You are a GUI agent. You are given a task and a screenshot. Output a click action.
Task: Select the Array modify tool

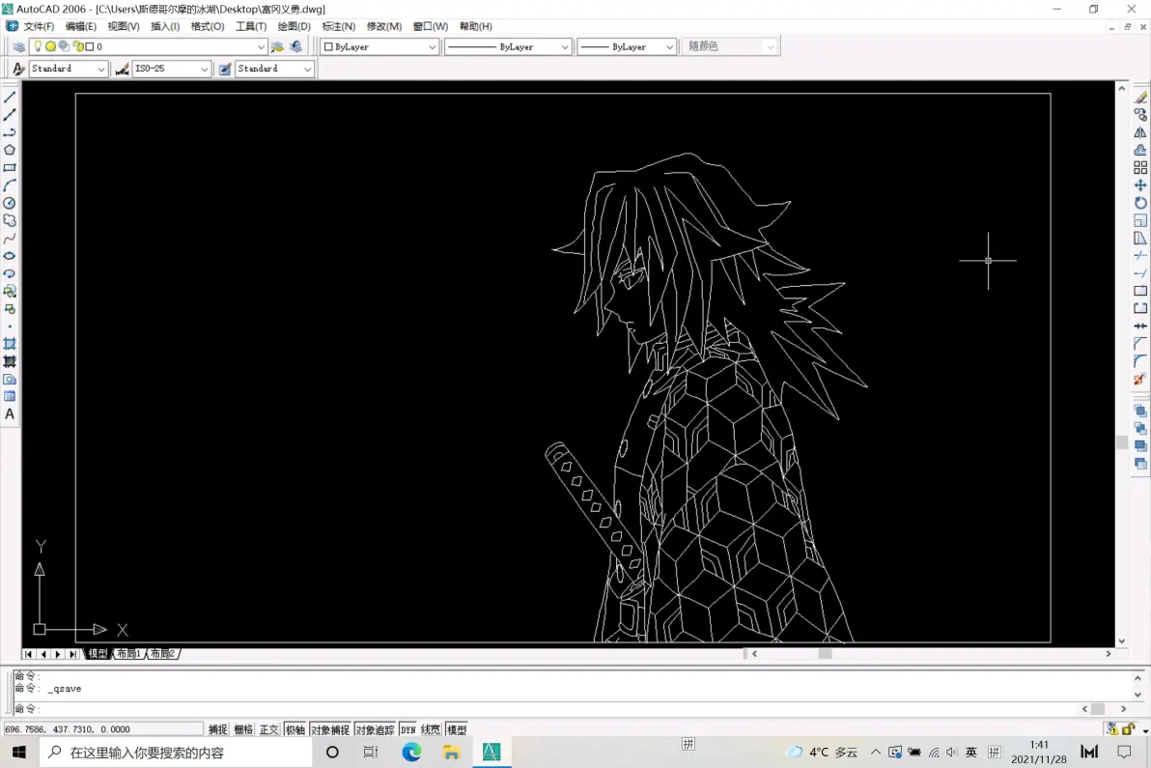coord(1140,167)
